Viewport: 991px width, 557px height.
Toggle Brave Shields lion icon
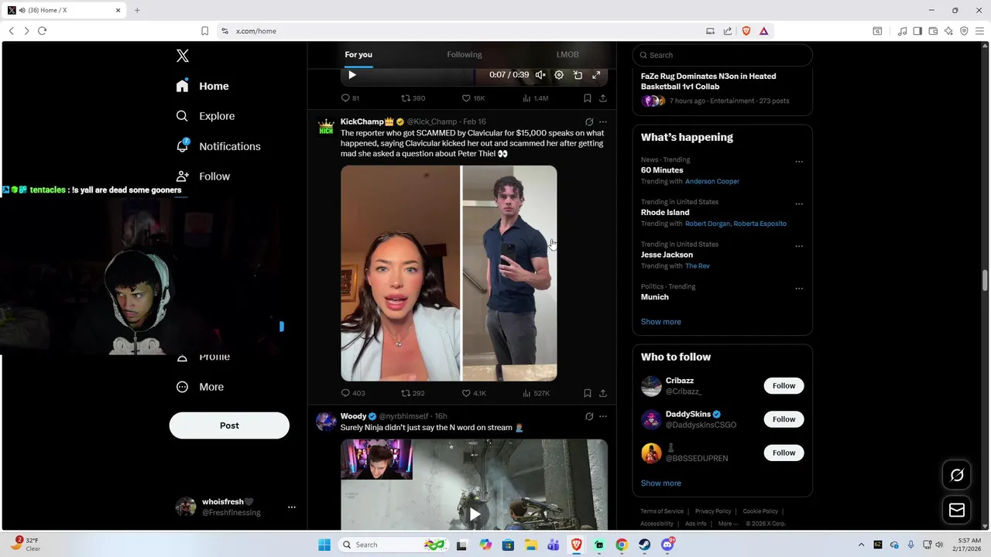pyautogui.click(x=746, y=31)
